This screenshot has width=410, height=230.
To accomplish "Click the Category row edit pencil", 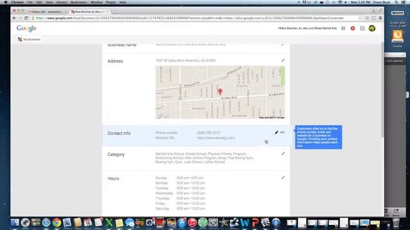I will point(283,153).
